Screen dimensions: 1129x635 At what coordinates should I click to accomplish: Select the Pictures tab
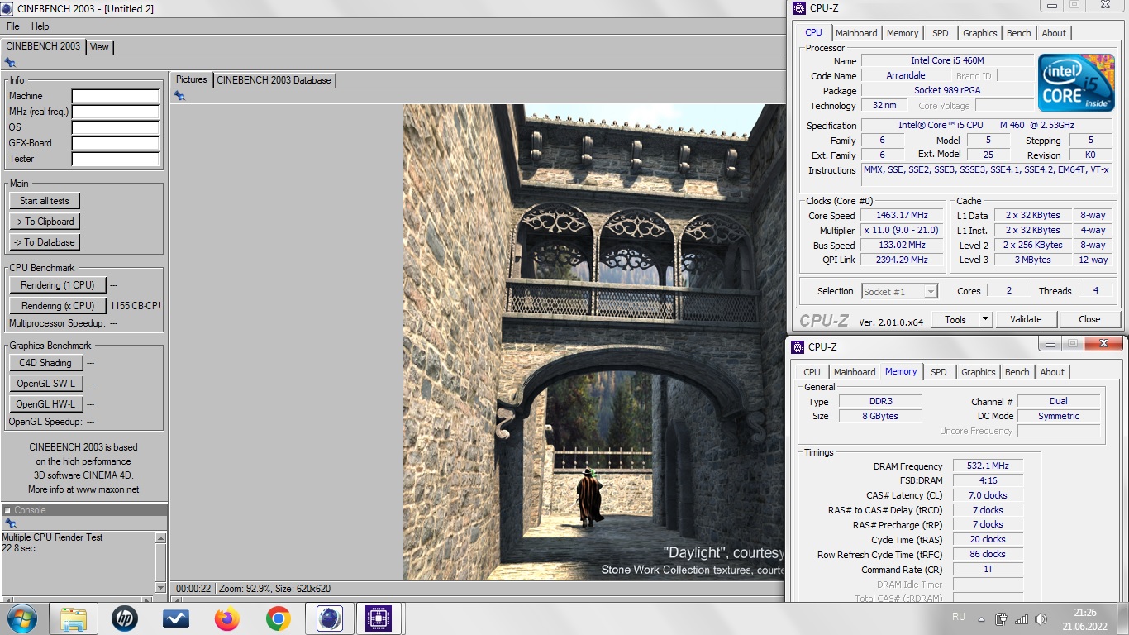click(192, 79)
